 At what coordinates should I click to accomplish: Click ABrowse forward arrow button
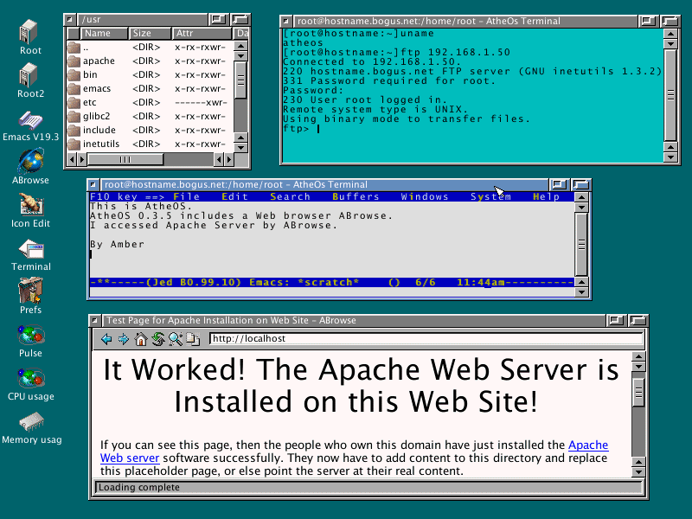(124, 339)
